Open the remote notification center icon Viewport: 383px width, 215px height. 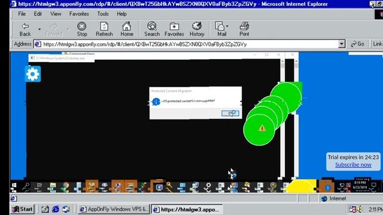tap(373, 186)
